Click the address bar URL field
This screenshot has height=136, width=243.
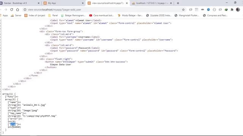tap(102, 9)
